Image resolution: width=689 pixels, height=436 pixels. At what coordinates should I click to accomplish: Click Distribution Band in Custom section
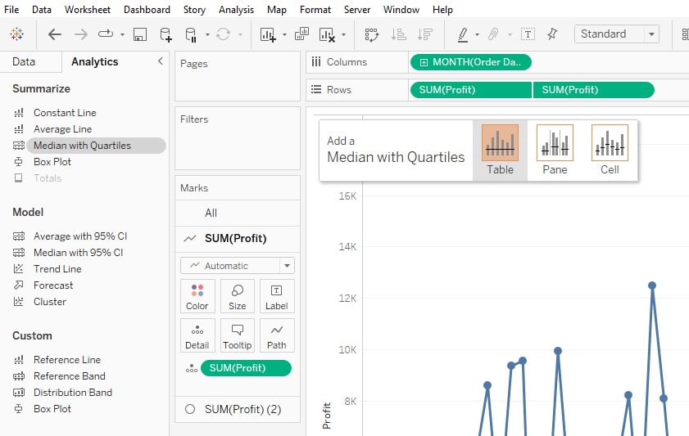pyautogui.click(x=72, y=392)
